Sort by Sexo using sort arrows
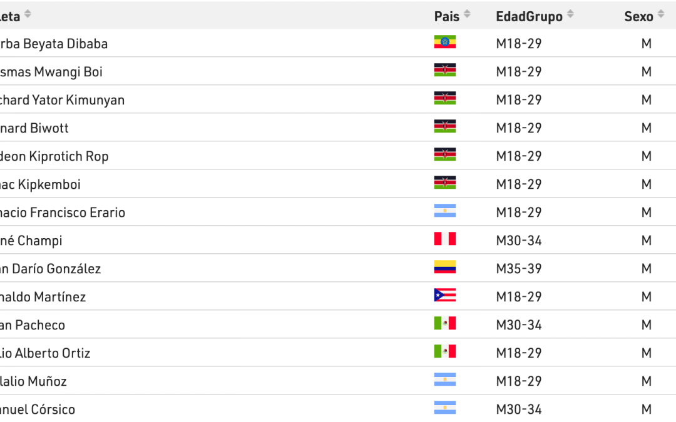676x422 pixels. point(660,15)
